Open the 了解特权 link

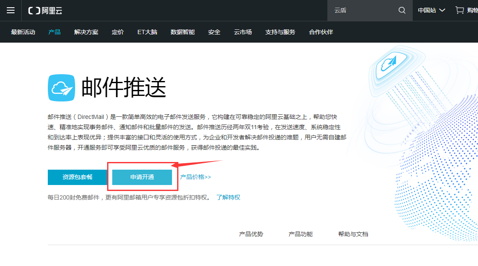pyautogui.click(x=228, y=197)
